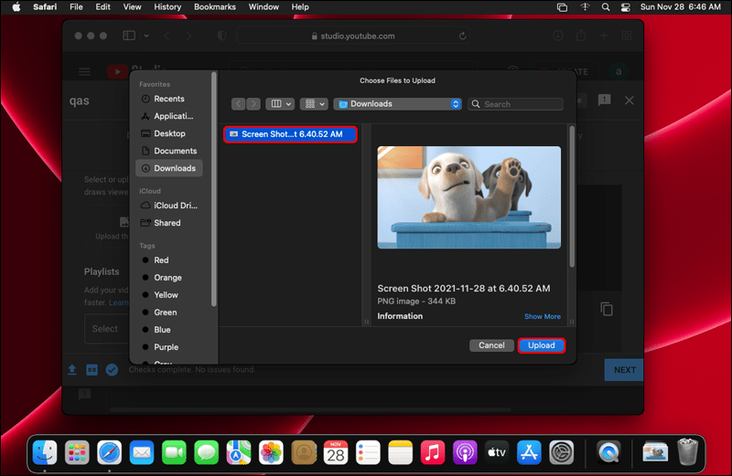Open the Desktop folder in the sidebar

click(168, 133)
